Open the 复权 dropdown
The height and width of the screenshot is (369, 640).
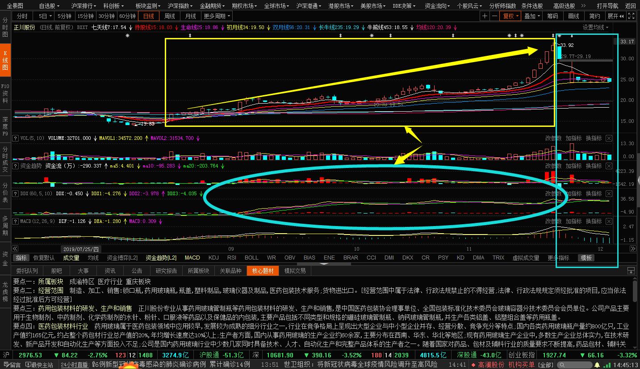511,16
